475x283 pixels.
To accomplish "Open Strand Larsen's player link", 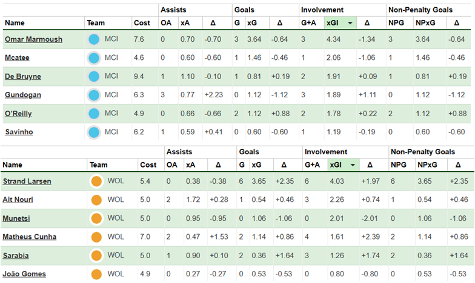I will point(27,181).
